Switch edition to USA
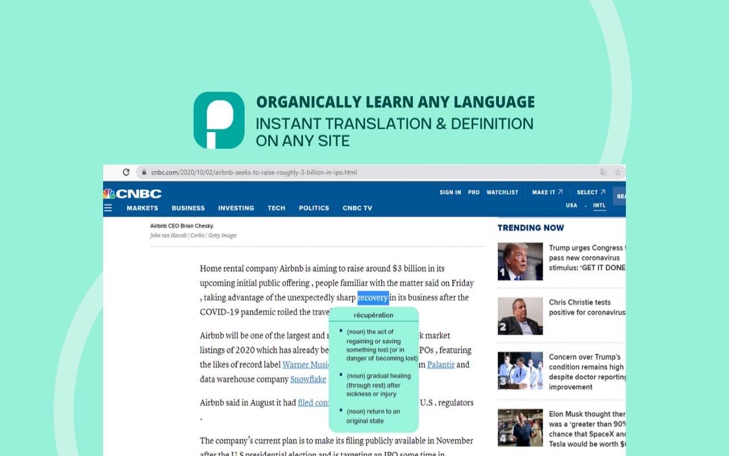729x456 pixels. (571, 205)
